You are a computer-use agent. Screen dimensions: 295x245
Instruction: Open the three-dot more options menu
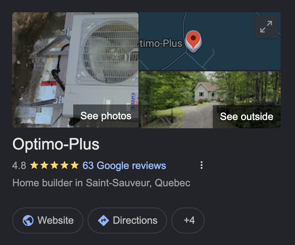[x=202, y=165]
